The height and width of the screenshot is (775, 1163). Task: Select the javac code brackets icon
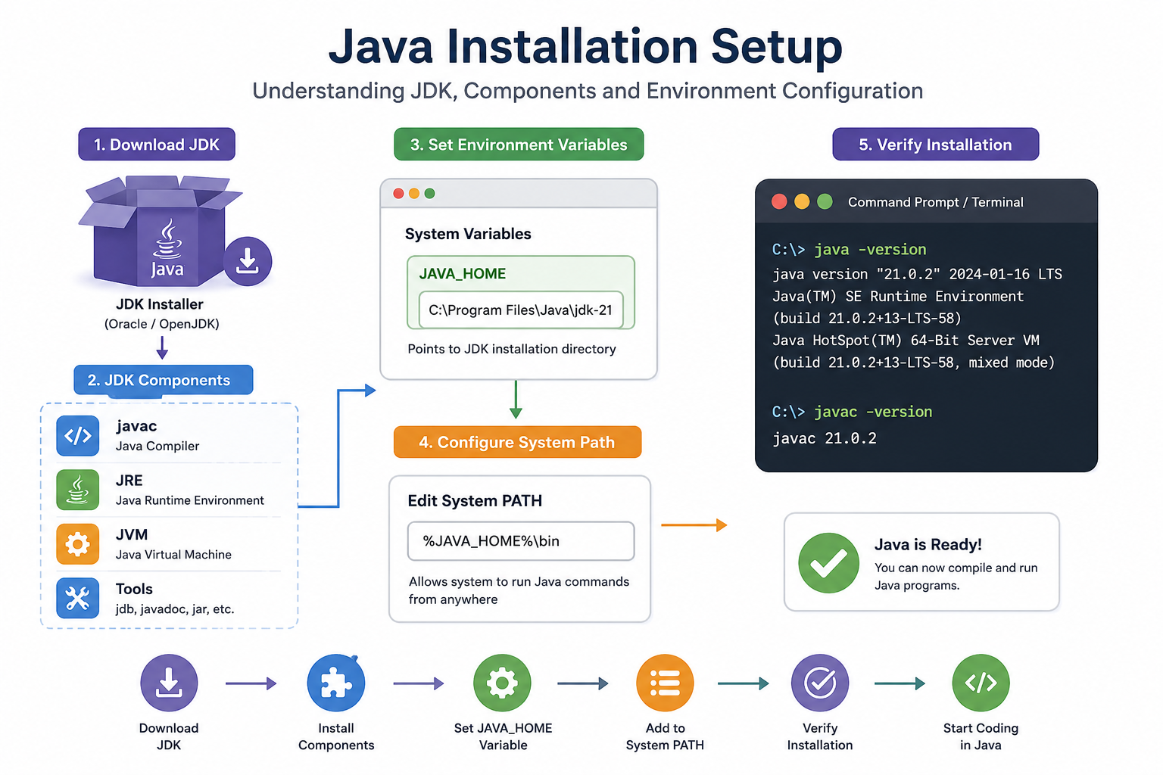78,435
